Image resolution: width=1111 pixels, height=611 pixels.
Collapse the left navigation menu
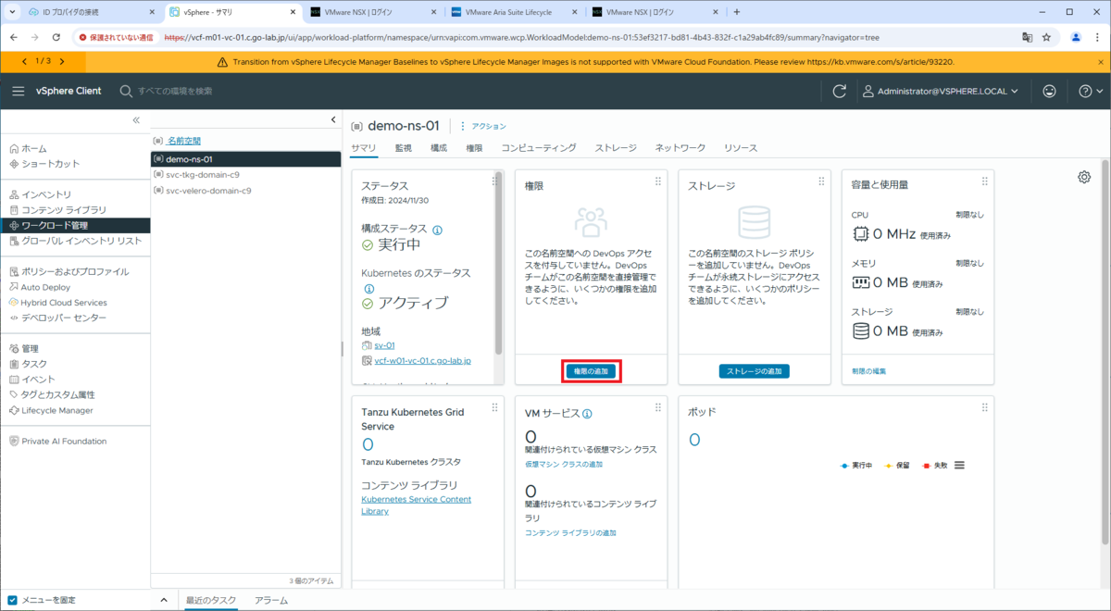(136, 120)
